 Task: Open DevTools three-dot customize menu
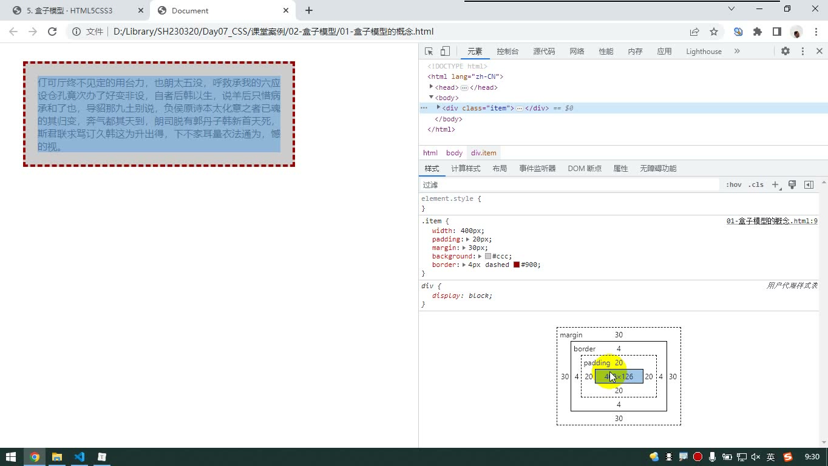pos(803,52)
